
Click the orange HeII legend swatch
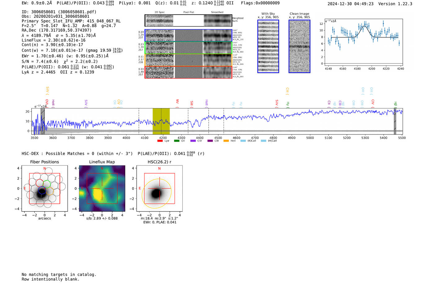(226, 141)
